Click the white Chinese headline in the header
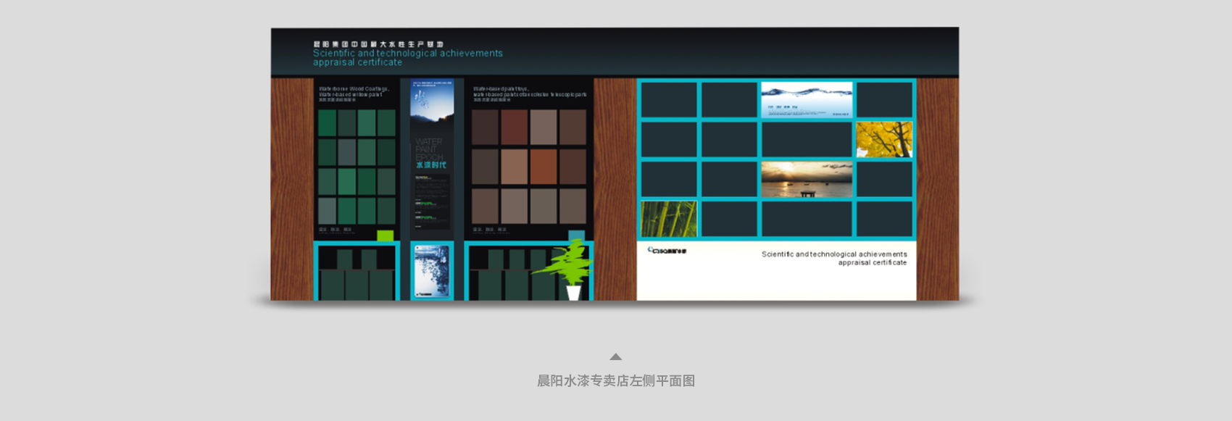 point(378,44)
